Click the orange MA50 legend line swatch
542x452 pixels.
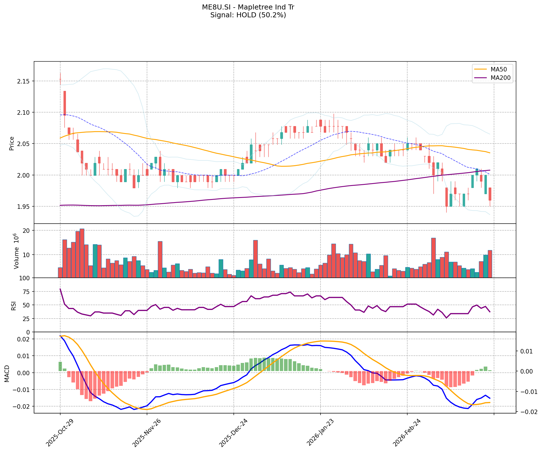click(x=480, y=69)
